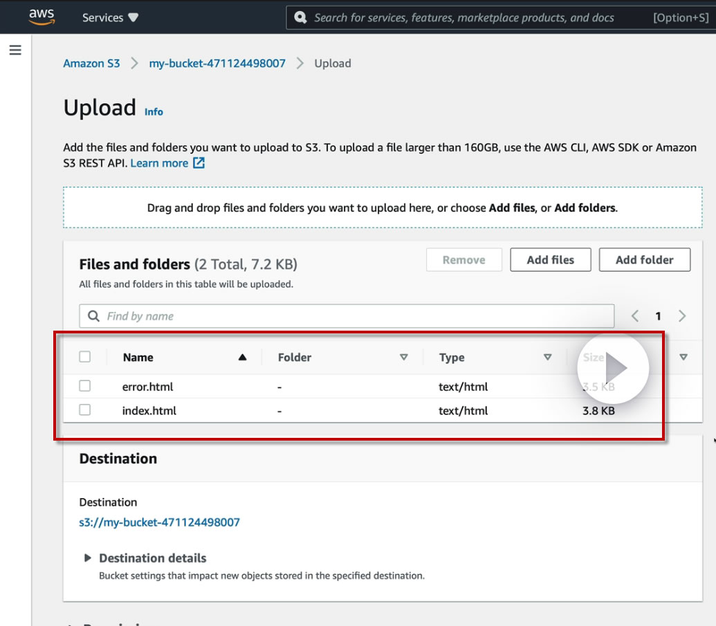Sort by the Type column arrow
This screenshot has width=716, height=626.
[x=547, y=358]
